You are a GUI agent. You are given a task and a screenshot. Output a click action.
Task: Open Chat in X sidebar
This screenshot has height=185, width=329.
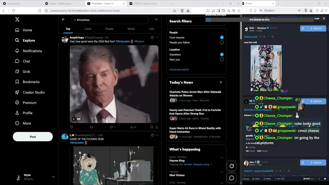[x=22, y=61]
